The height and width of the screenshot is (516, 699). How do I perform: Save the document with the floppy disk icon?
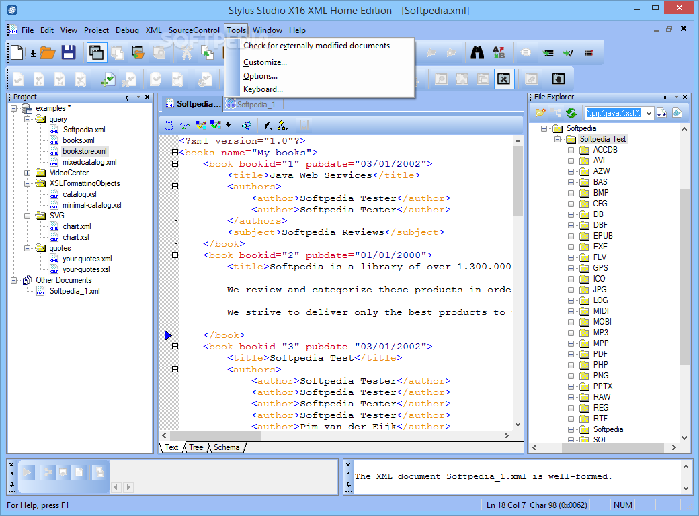coord(69,52)
